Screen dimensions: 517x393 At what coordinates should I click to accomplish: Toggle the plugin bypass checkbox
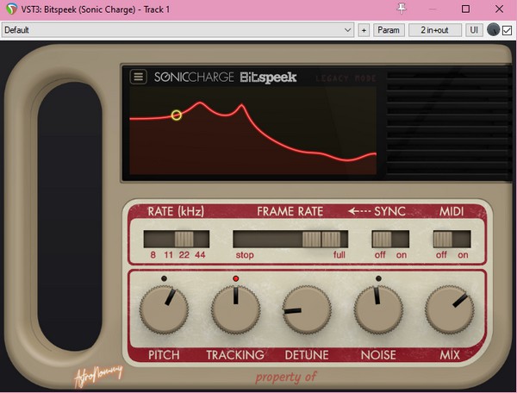click(508, 31)
